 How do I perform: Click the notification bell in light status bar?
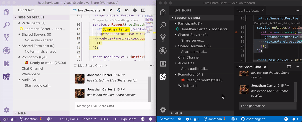click(x=150, y=119)
